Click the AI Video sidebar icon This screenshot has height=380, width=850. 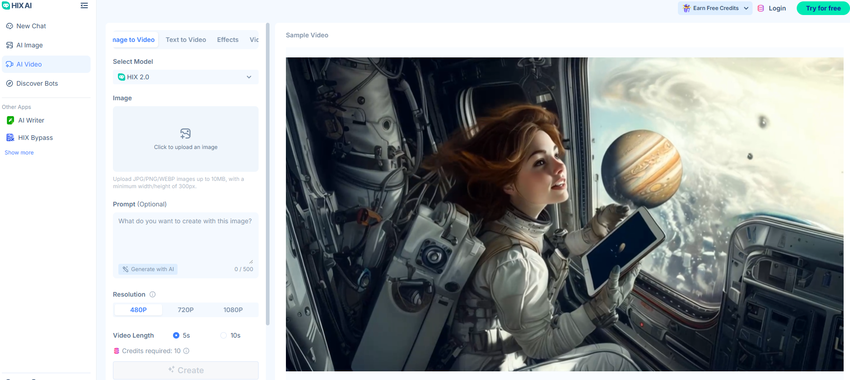10,64
